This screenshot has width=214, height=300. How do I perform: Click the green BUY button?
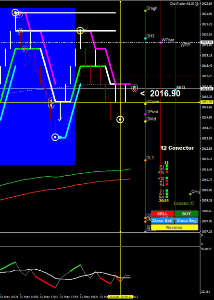click(187, 214)
